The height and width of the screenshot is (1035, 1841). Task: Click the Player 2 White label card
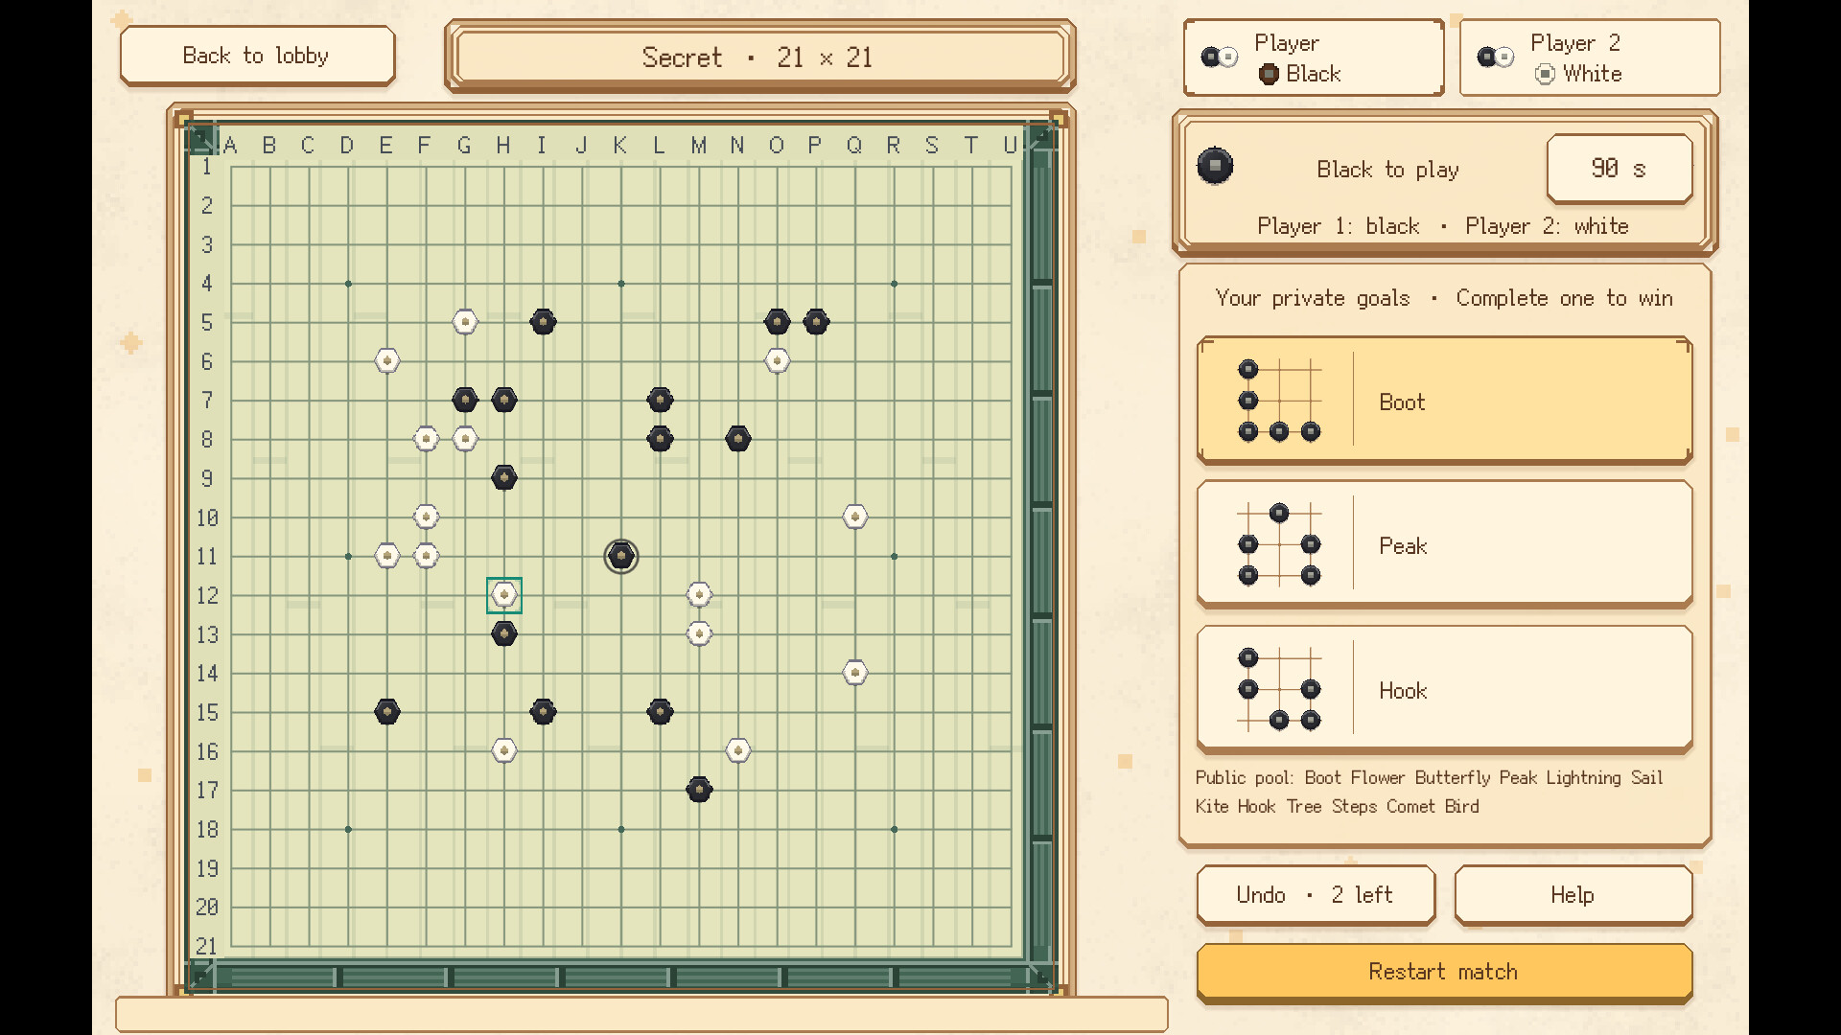[x=1590, y=57]
